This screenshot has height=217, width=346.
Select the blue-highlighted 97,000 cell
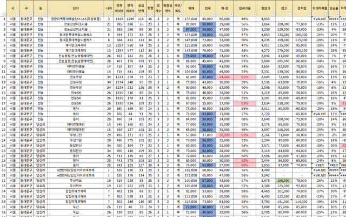coord(191,29)
